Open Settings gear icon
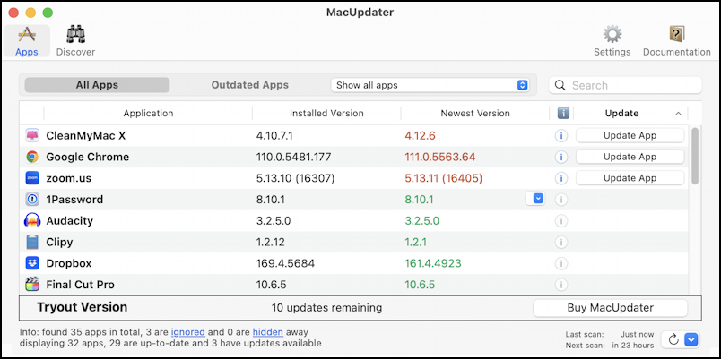The width and height of the screenshot is (721, 359). pyautogui.click(x=612, y=34)
